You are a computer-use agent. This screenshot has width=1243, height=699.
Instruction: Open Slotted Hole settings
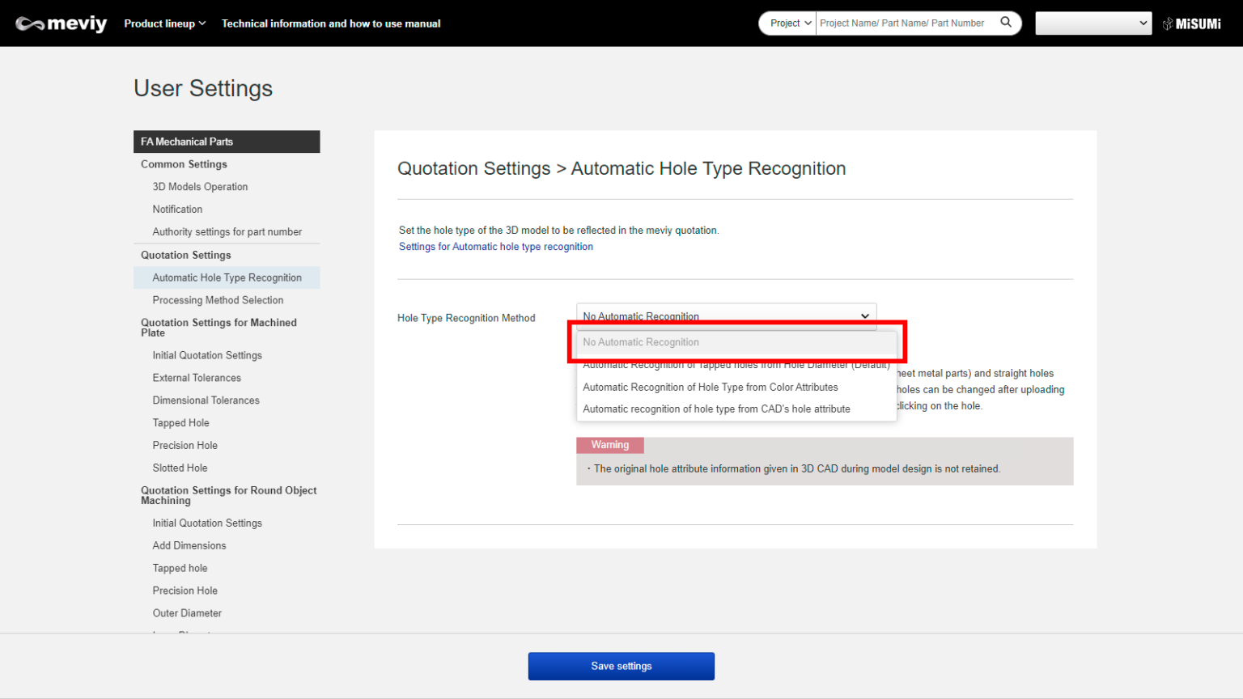[180, 468]
